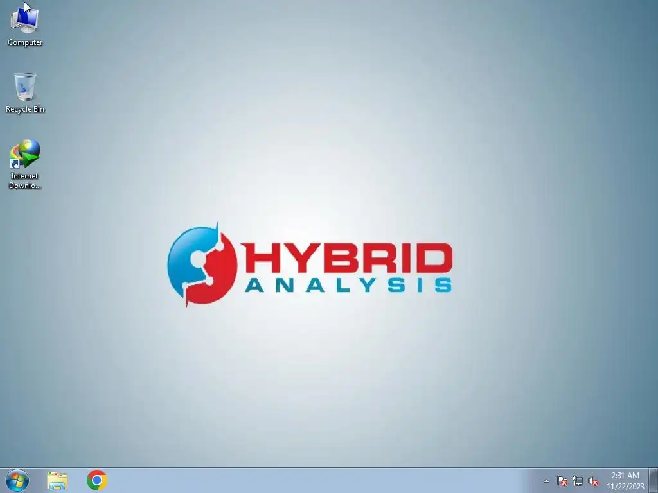Click the muted volume tray icon
Viewport: 658px width, 493px height.
click(593, 481)
